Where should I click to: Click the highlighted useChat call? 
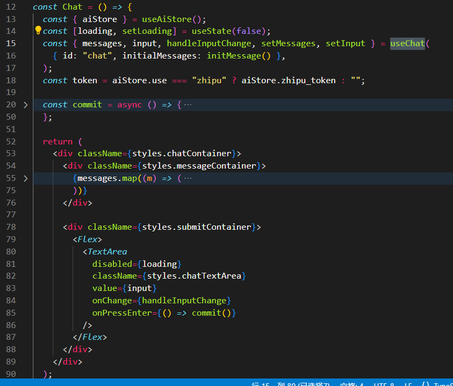tap(407, 43)
